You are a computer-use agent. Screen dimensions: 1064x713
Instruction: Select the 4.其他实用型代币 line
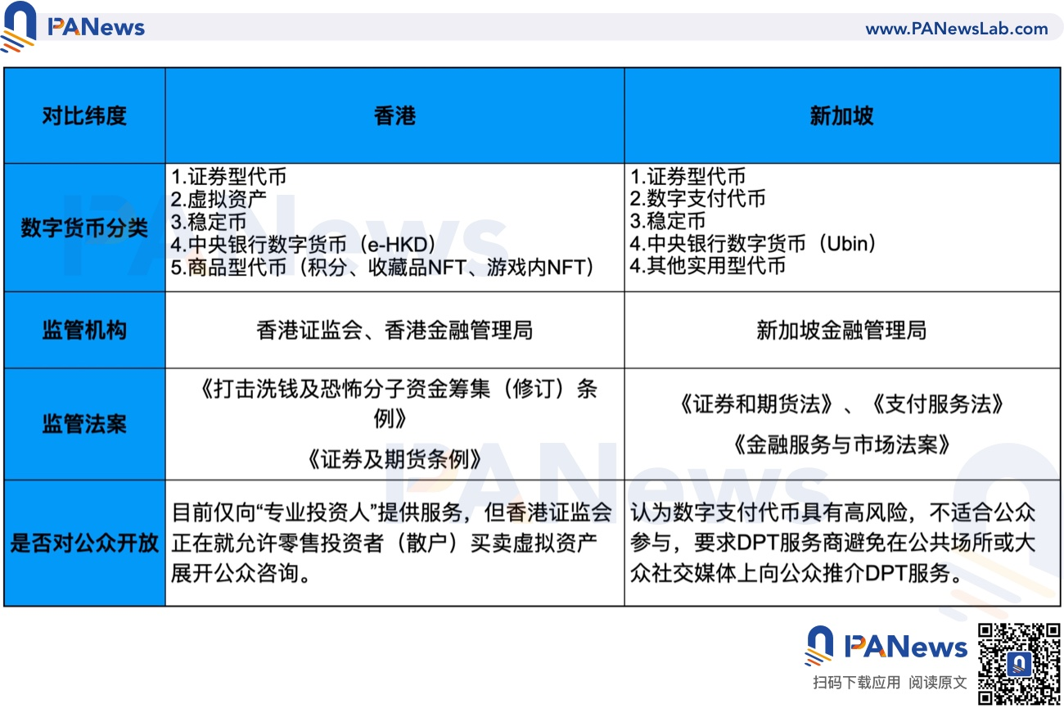click(708, 267)
